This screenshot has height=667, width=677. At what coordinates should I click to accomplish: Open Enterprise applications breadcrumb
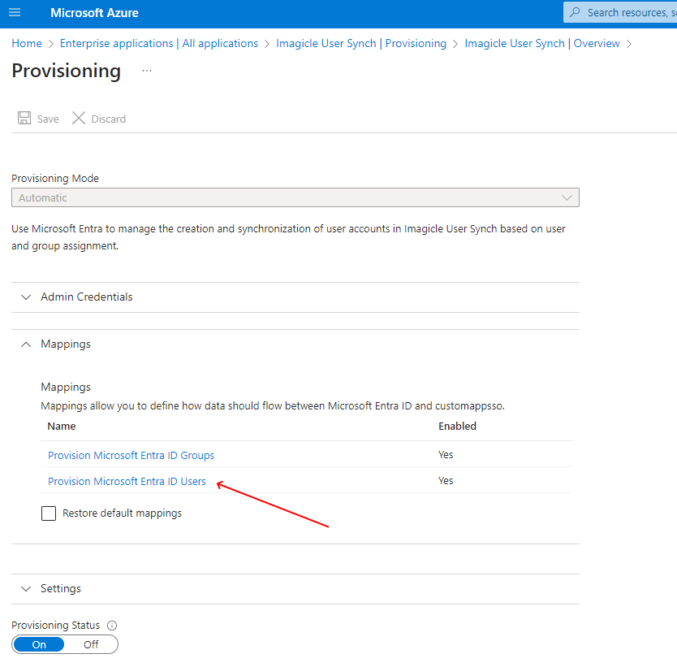159,43
